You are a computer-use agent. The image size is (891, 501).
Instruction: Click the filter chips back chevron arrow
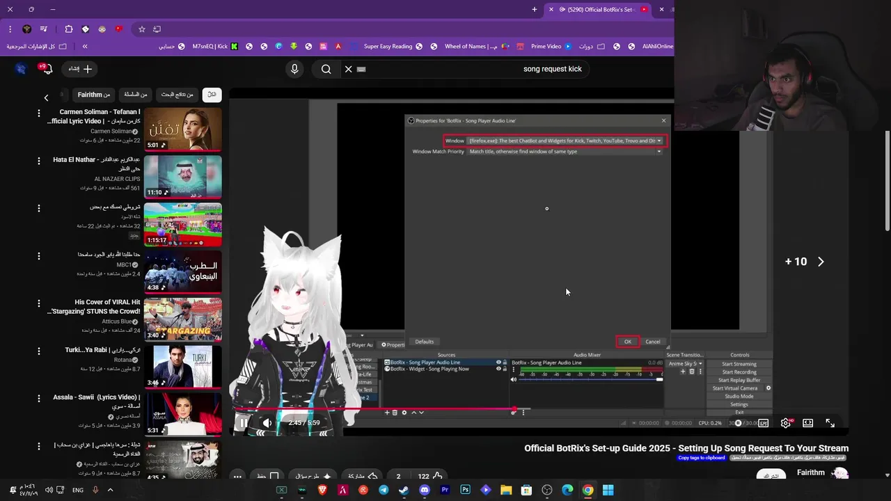pos(46,97)
